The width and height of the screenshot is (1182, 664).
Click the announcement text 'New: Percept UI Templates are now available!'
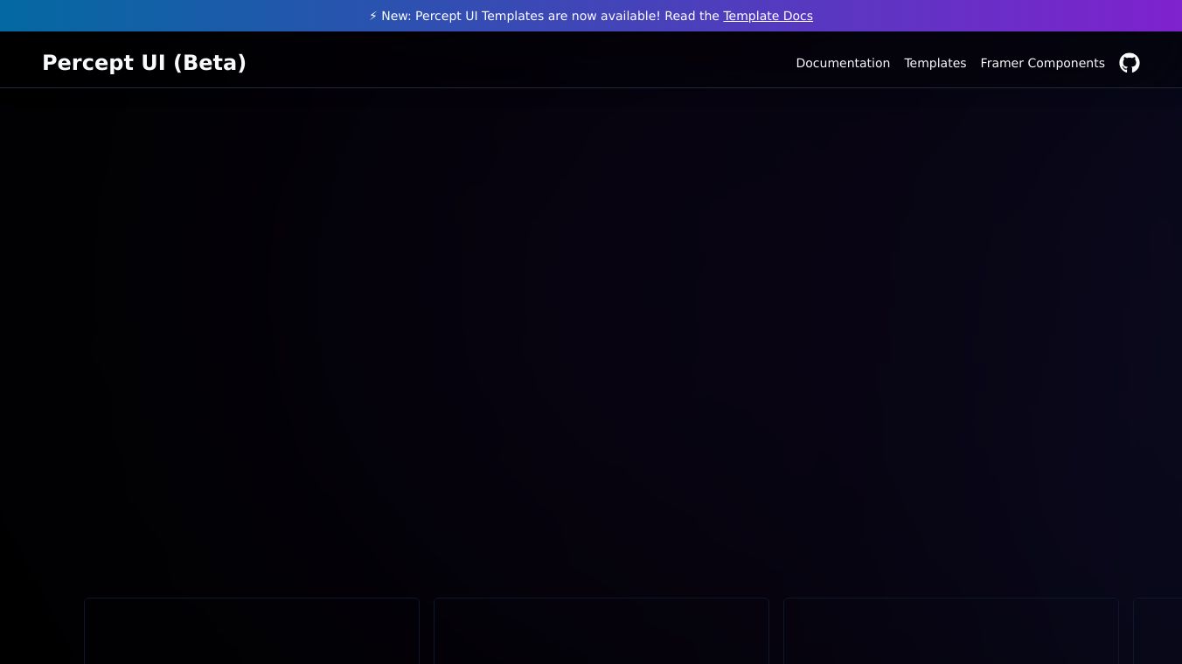coord(521,16)
